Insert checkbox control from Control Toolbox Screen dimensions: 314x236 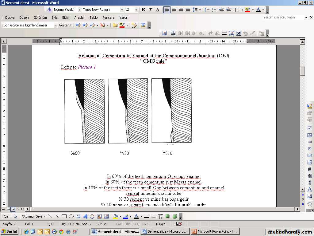click(310, 128)
